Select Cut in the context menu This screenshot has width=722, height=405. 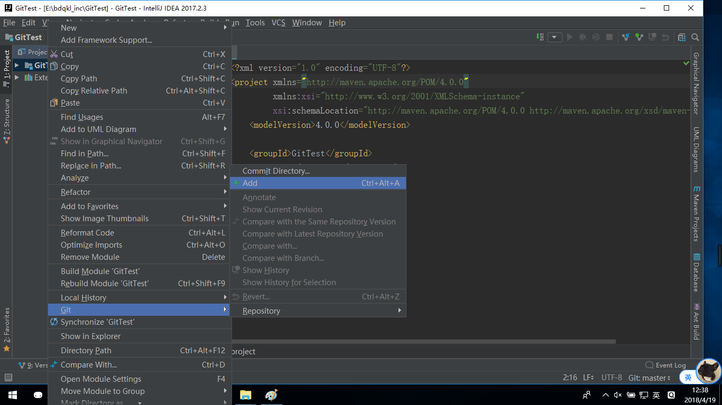point(140,54)
